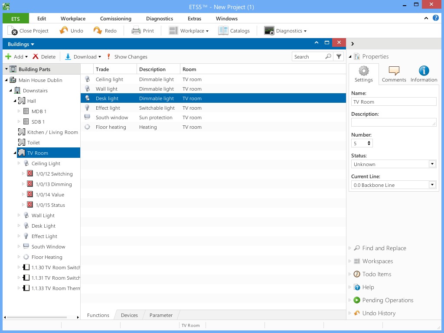Click the Print icon in toolbar
Screen dimensions: 444x333
(x=136, y=31)
